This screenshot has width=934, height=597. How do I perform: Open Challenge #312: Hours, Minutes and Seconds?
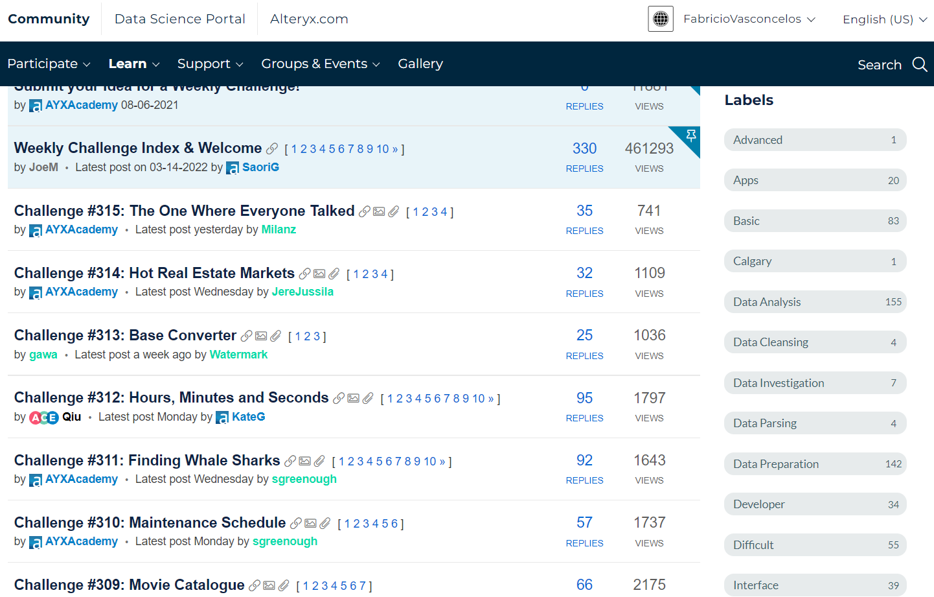171,397
